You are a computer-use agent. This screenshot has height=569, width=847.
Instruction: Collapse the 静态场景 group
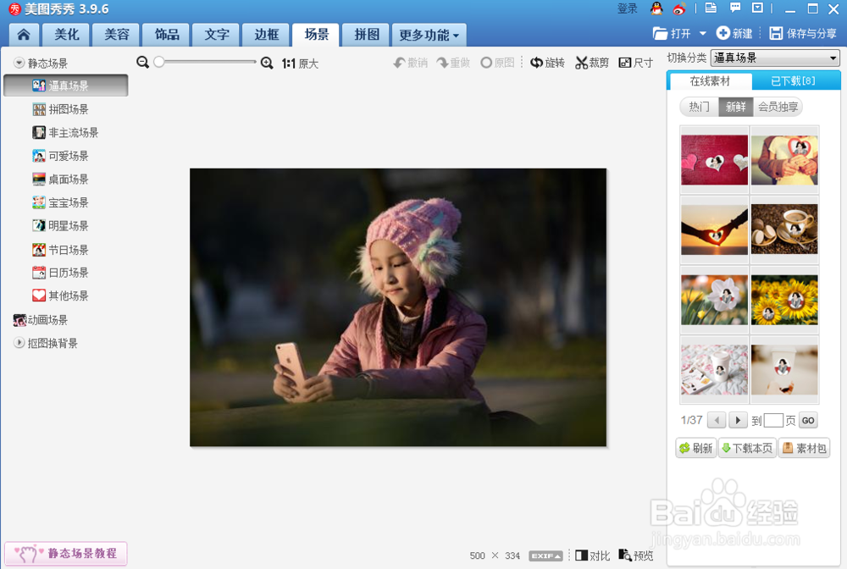tap(19, 64)
